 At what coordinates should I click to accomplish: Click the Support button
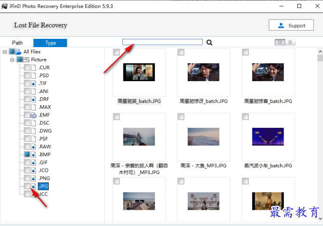tap(291, 25)
